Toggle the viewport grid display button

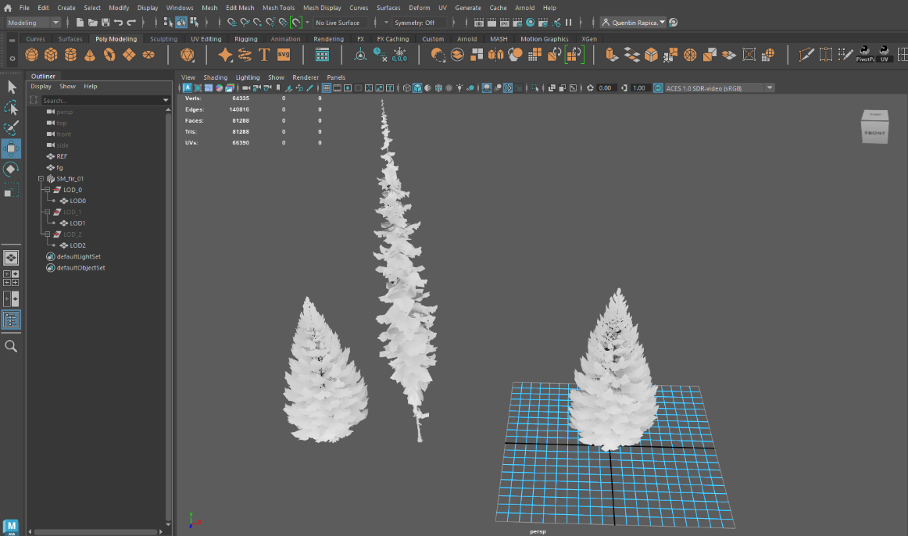point(327,88)
